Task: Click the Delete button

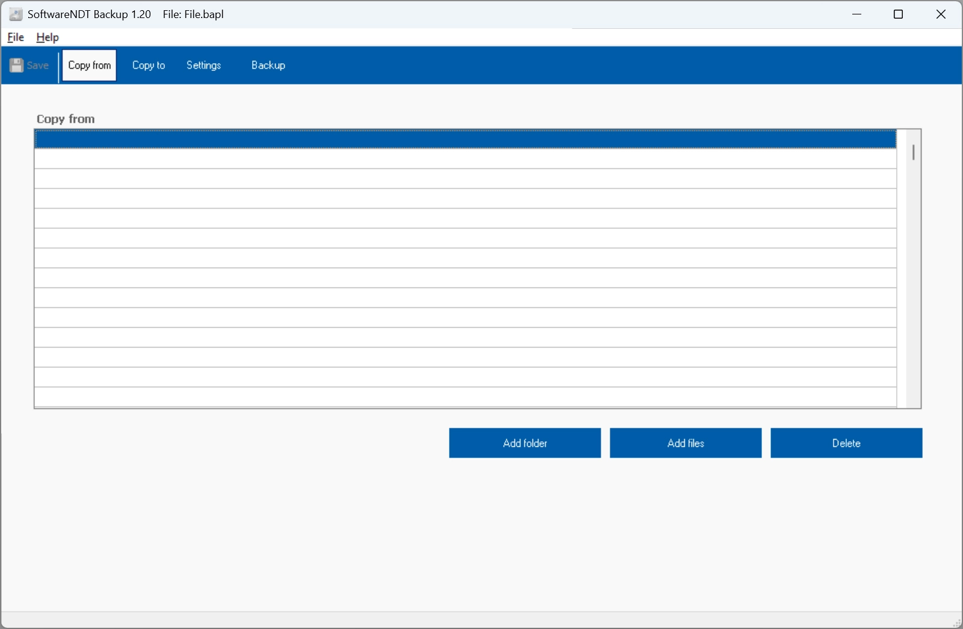Action: (x=846, y=443)
